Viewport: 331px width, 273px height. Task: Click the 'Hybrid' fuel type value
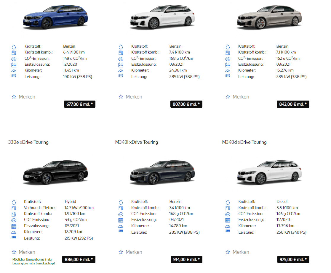pyautogui.click(x=70, y=202)
